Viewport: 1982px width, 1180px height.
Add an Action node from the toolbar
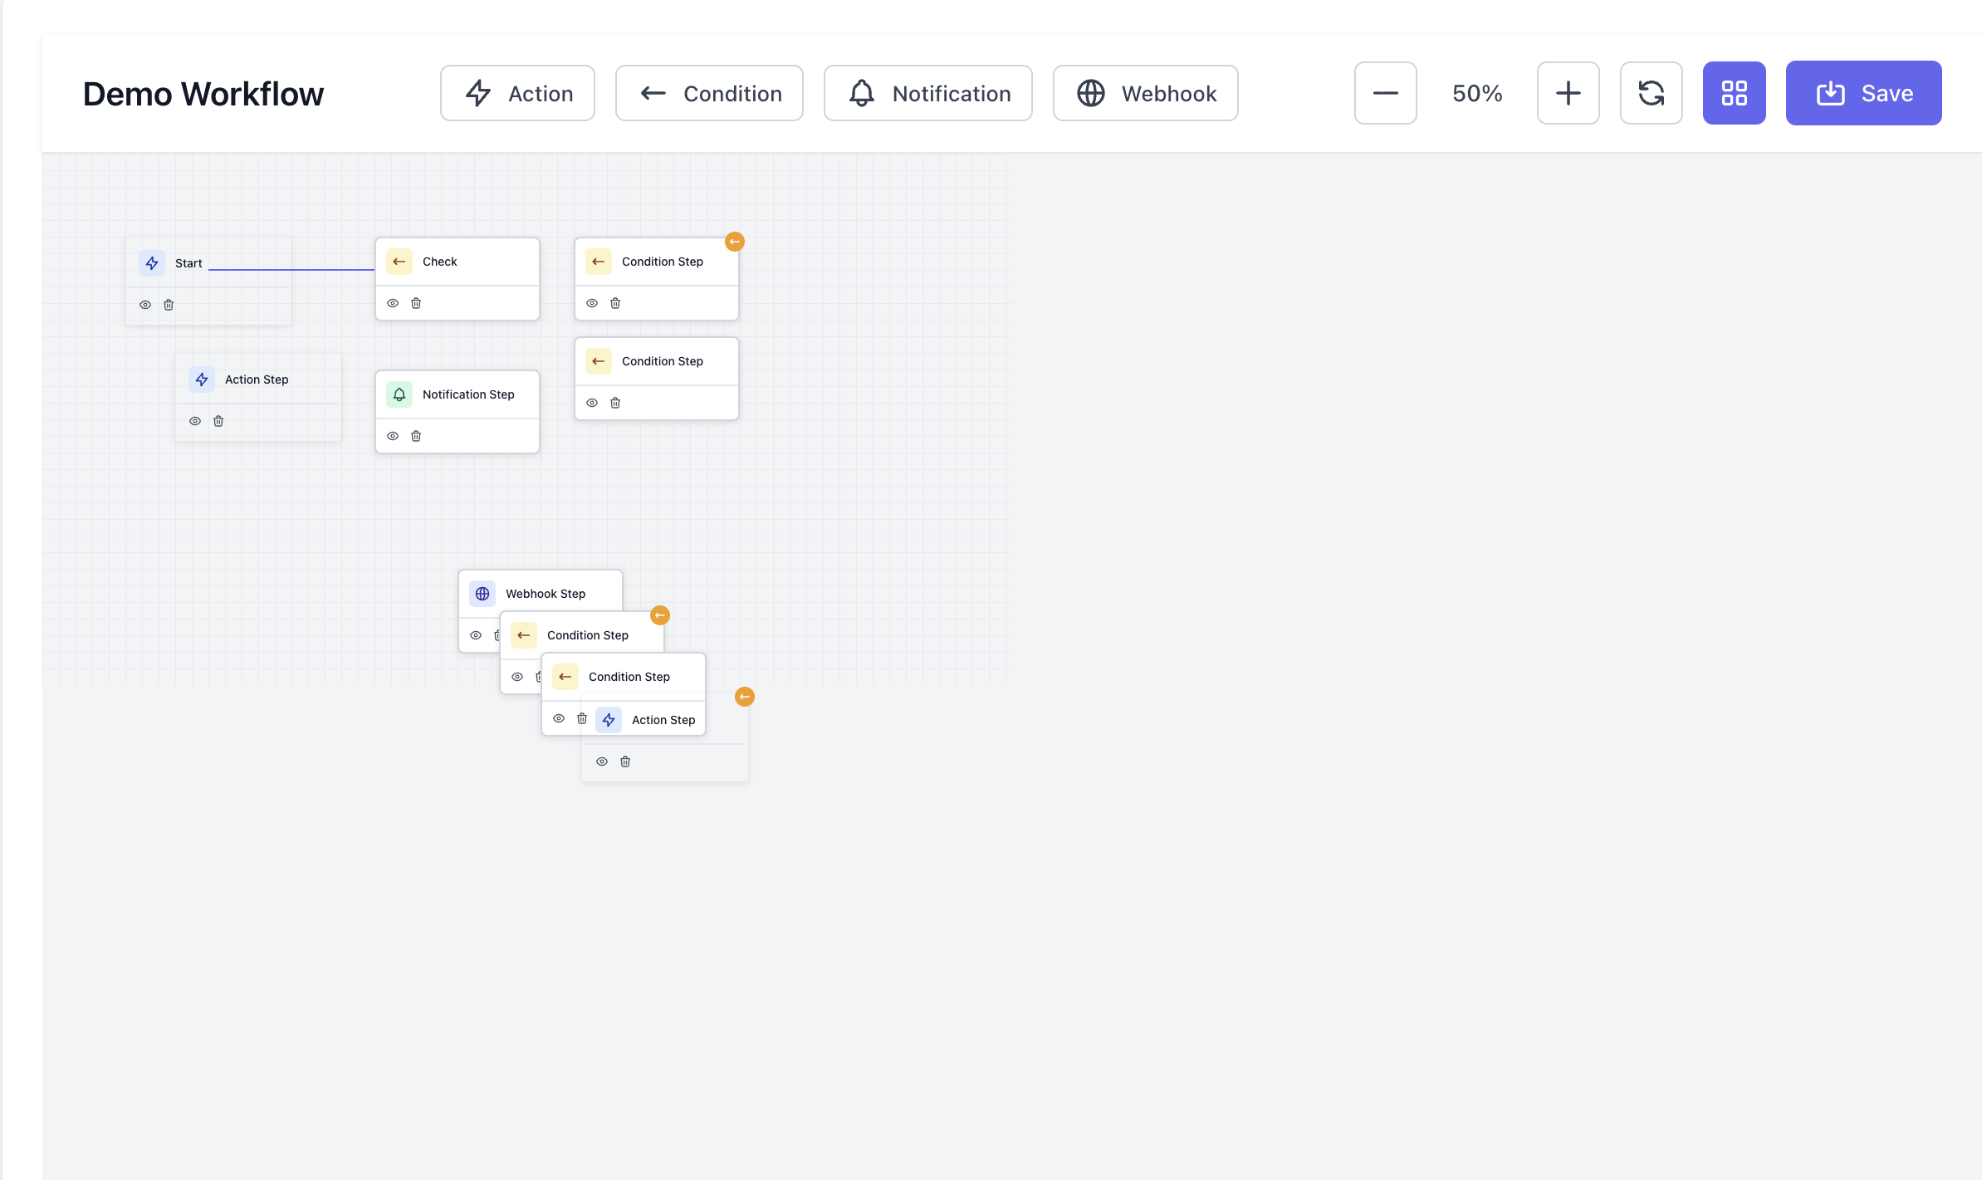[x=516, y=93]
